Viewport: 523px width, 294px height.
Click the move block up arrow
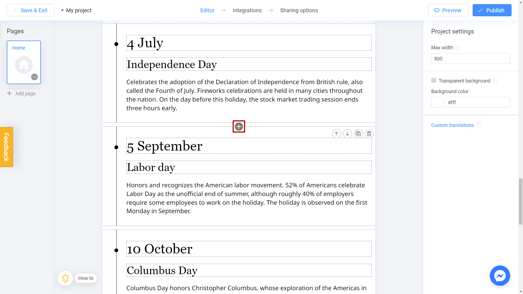pos(336,134)
